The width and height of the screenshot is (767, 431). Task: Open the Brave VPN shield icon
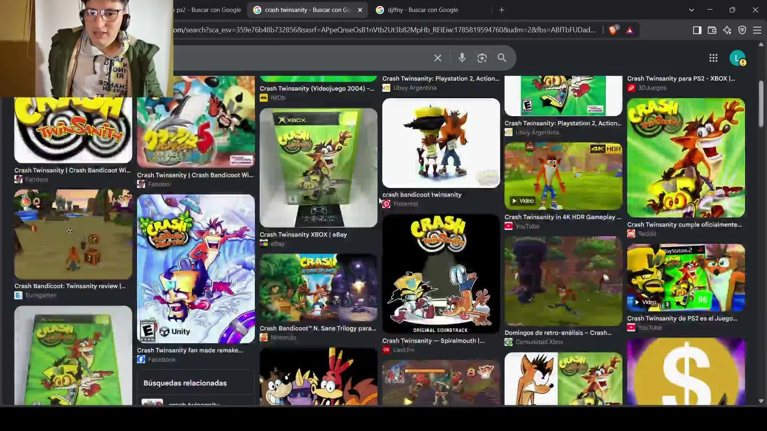(742, 30)
